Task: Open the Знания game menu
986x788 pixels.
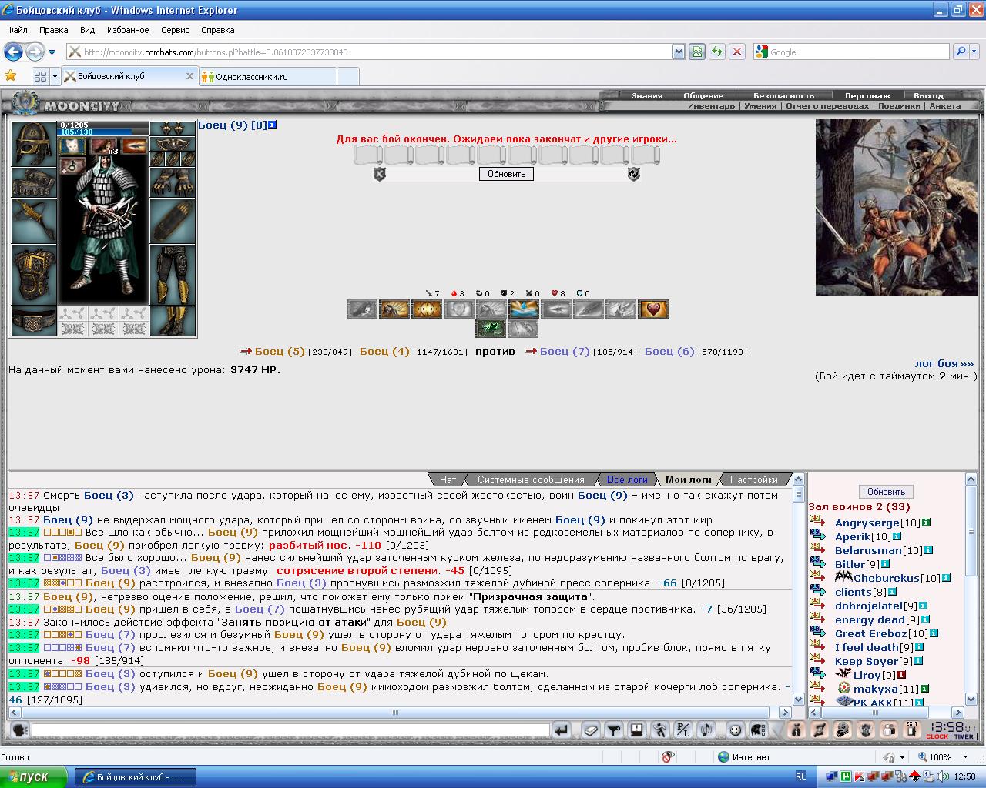Action: tap(647, 96)
